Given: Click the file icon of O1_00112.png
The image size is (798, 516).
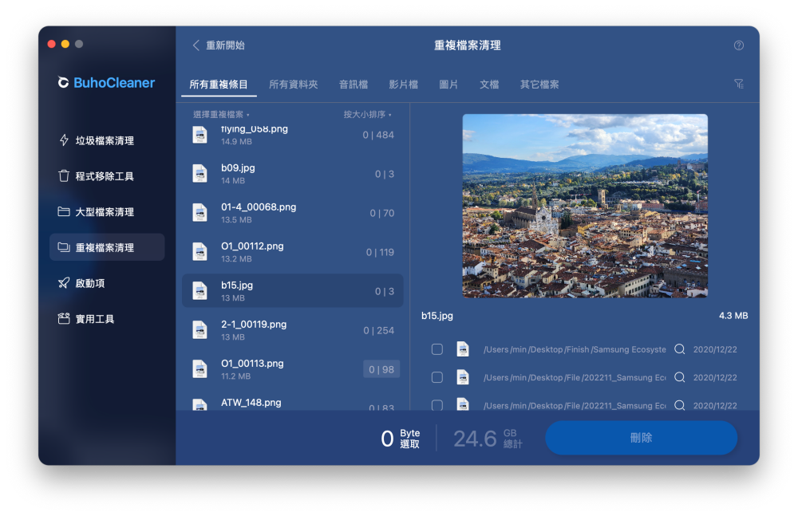Looking at the screenshot, I should 200,252.
